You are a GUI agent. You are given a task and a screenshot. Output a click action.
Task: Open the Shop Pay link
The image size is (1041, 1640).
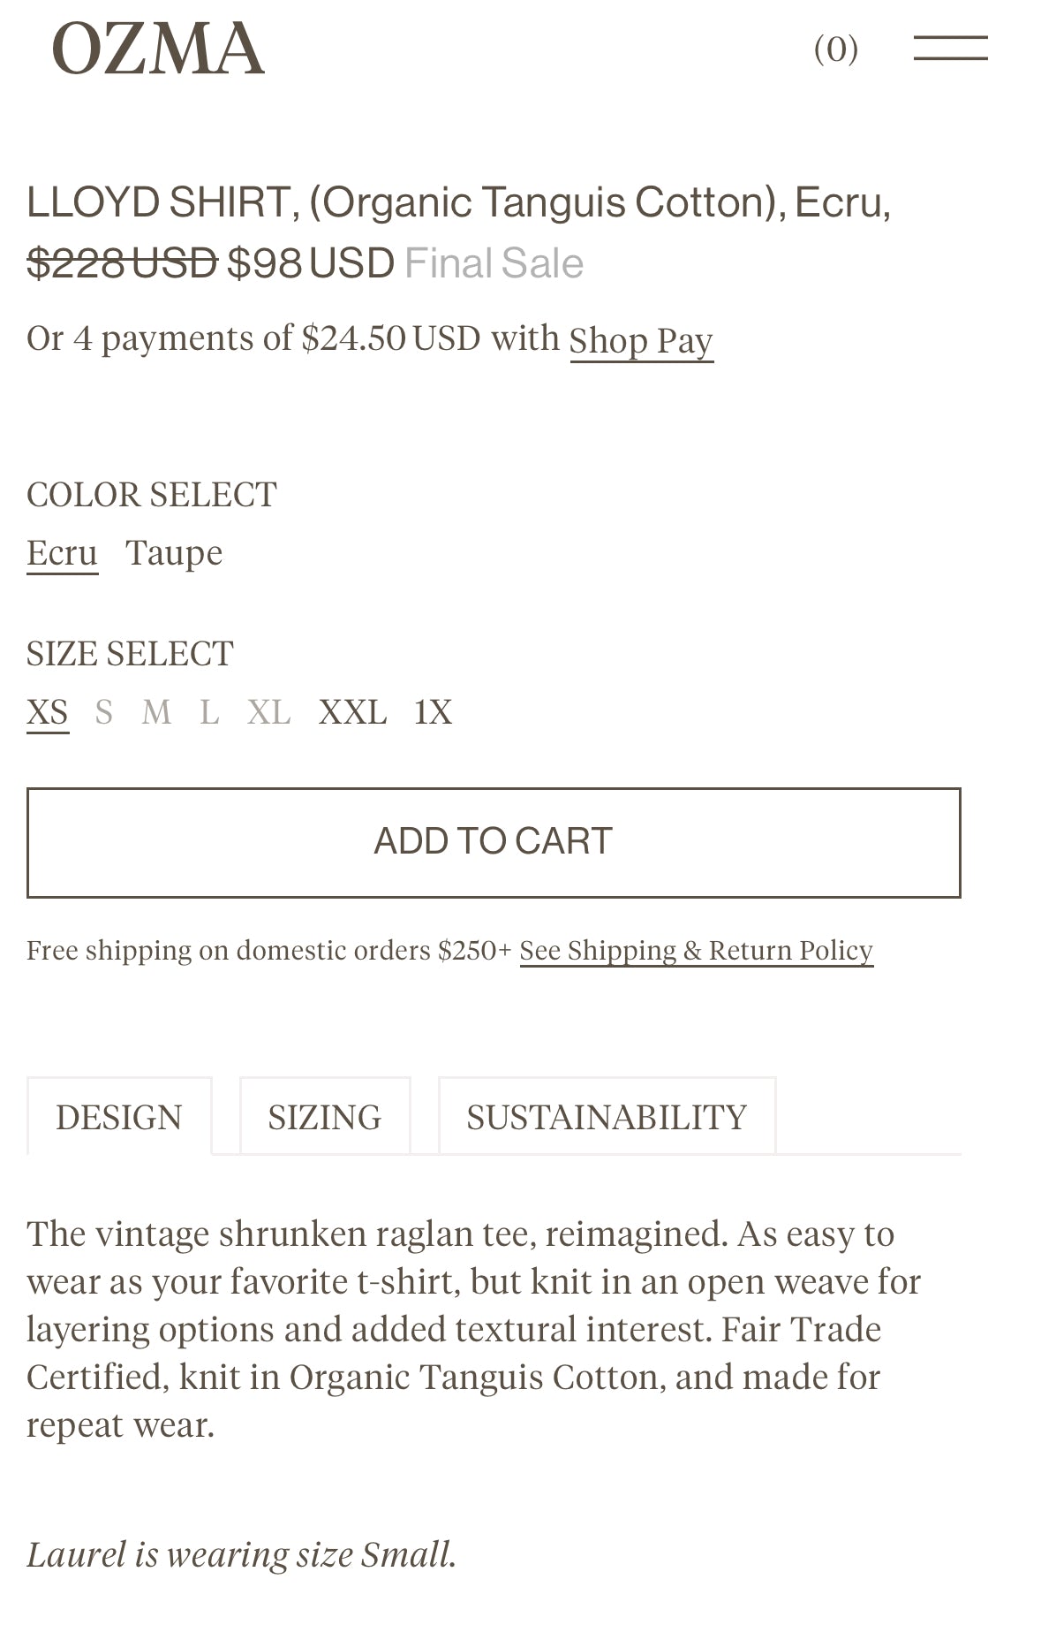coord(641,341)
